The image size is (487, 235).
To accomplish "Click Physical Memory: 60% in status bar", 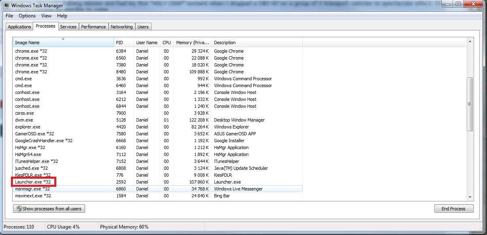I will [124, 226].
